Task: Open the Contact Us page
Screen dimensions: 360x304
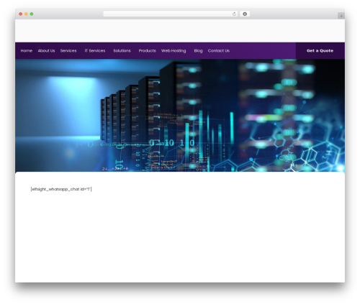Action: (219, 50)
